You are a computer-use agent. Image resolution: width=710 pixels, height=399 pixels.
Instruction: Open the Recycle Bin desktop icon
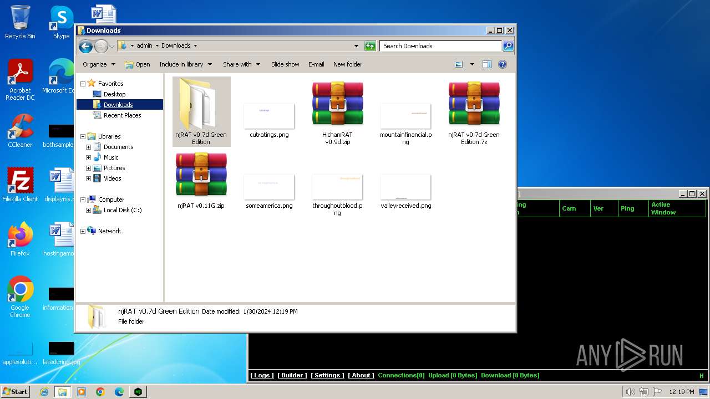coord(20,22)
